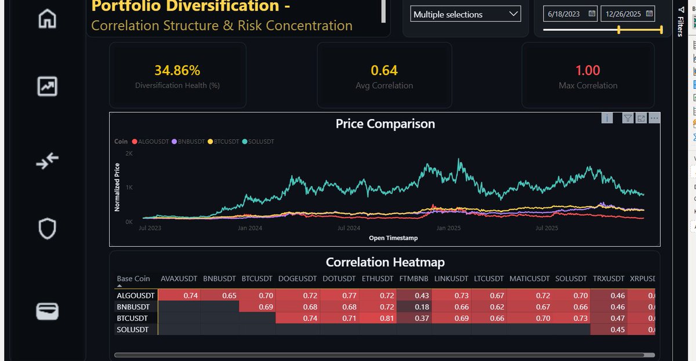Click the MATICUSDT column header
This screenshot has width=696, height=361.
530,279
